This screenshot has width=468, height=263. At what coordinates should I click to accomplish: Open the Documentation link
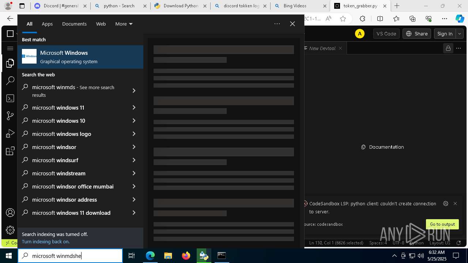coord(382,147)
